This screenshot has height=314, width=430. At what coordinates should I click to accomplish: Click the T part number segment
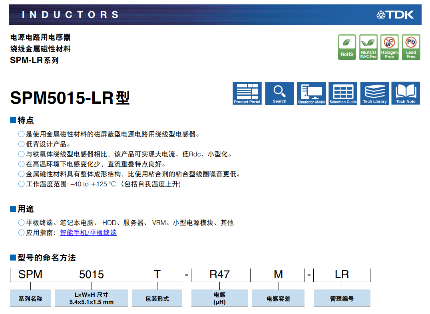[157, 275]
